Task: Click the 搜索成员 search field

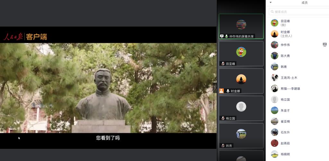Action: tap(299, 12)
